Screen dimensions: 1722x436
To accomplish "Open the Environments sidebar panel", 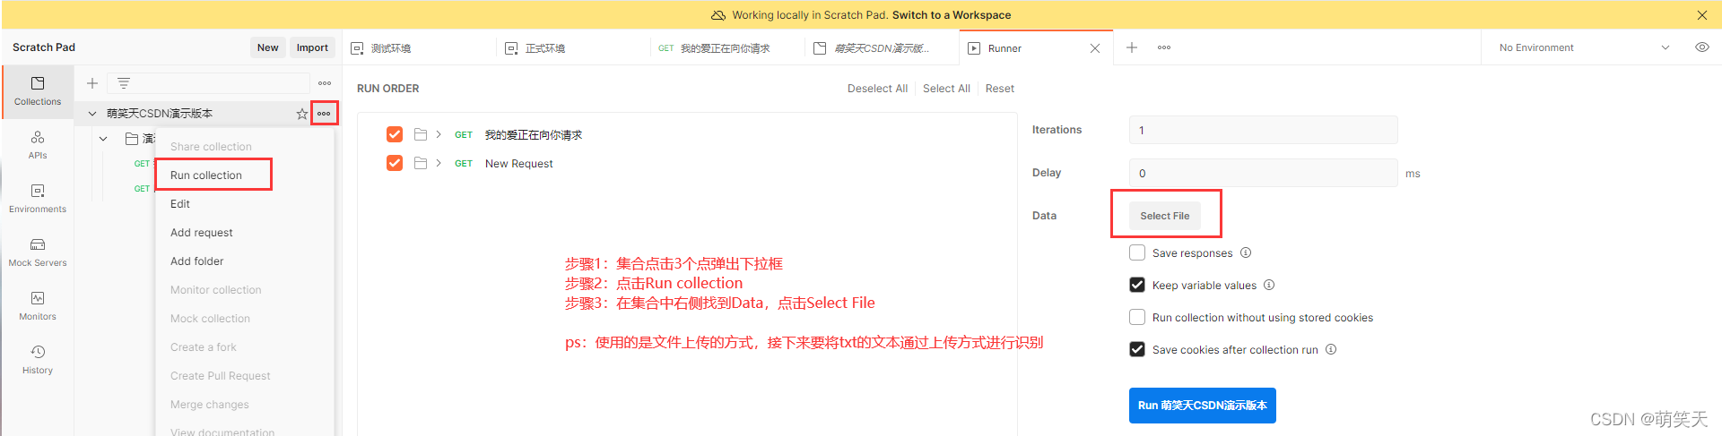I will pyautogui.click(x=38, y=199).
